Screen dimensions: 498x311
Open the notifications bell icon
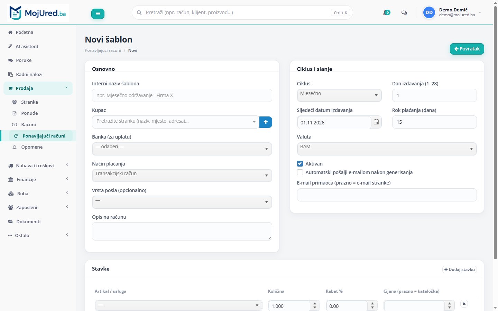(386, 13)
